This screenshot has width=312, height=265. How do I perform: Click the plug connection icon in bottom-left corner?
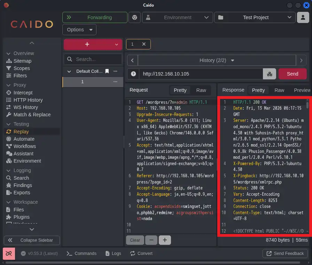click(x=9, y=254)
